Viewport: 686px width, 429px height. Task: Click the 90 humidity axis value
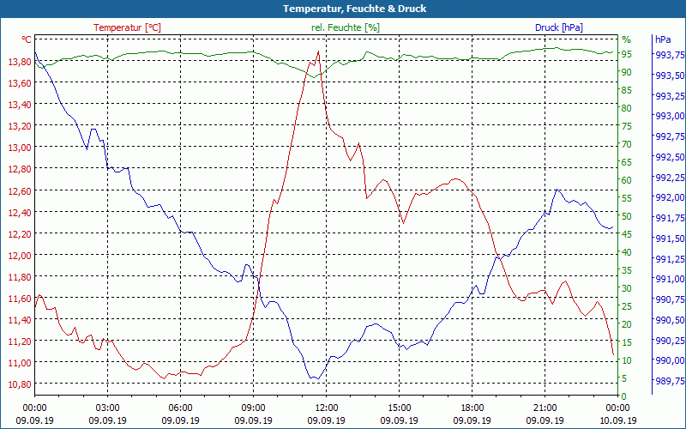[x=627, y=72]
